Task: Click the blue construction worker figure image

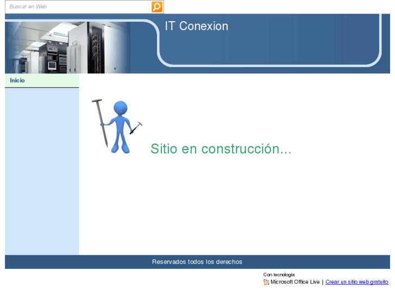Action: (x=117, y=126)
